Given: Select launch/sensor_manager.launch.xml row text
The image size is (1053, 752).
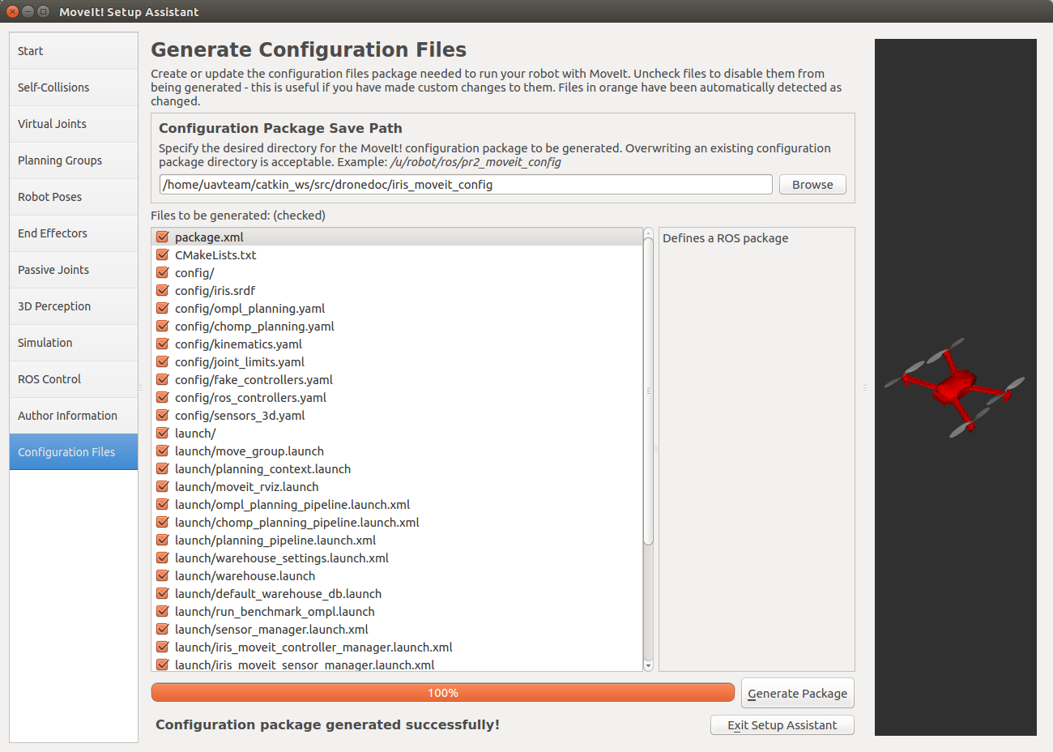Looking at the screenshot, I should (271, 630).
